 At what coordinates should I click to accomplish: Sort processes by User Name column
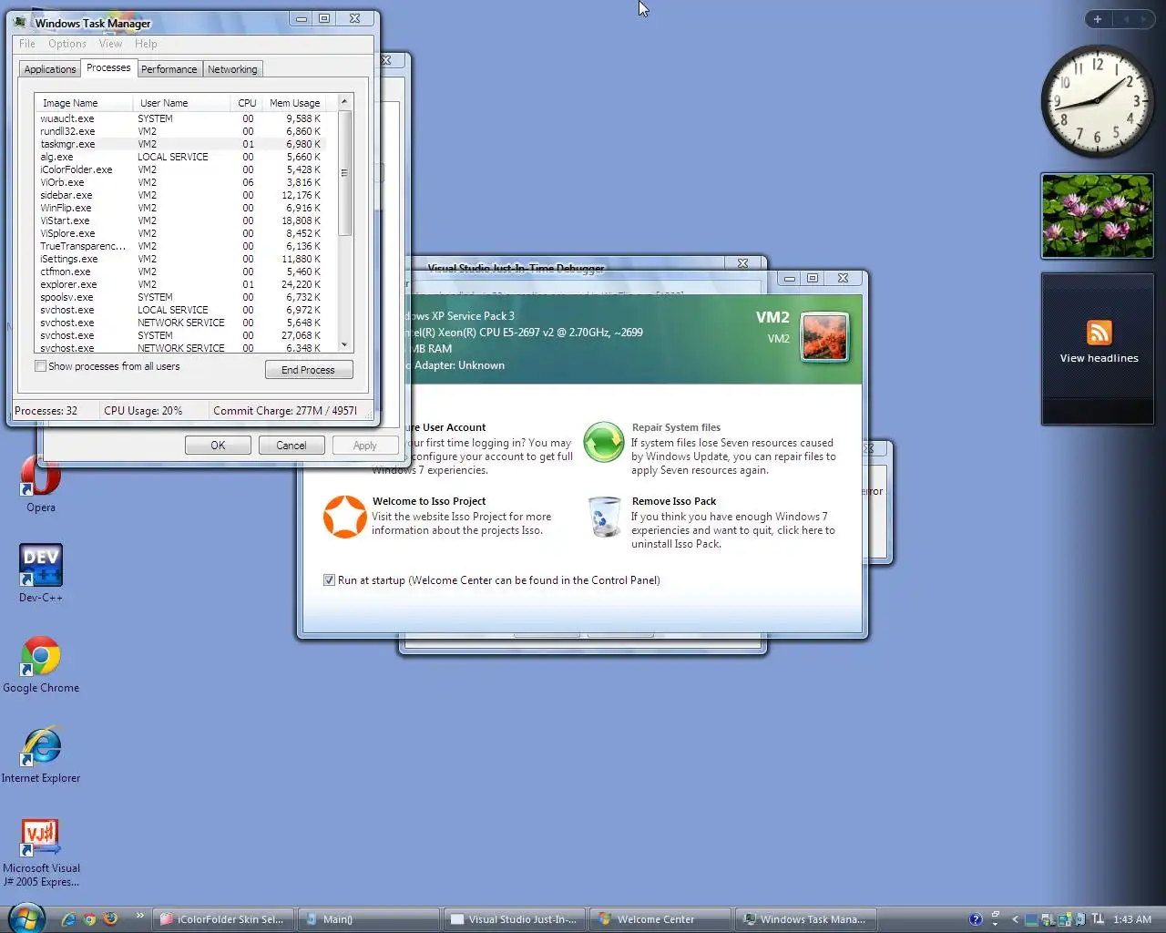pos(181,103)
